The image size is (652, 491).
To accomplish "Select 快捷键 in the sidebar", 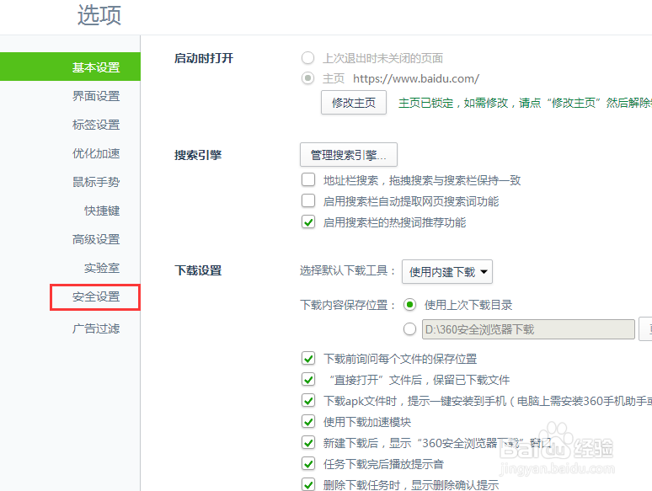I will point(102,211).
